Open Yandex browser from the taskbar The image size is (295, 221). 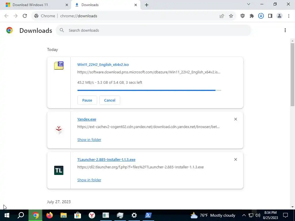point(92,215)
